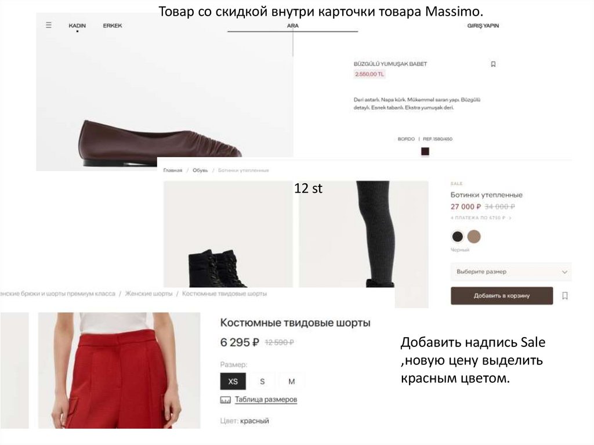The image size is (594, 445).
Task: Click the GİRİŞ YAPIN login link
Action: [483, 26]
